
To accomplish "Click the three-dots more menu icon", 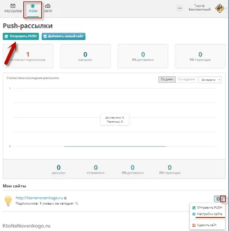I will pyautogui.click(x=180, y=8).
